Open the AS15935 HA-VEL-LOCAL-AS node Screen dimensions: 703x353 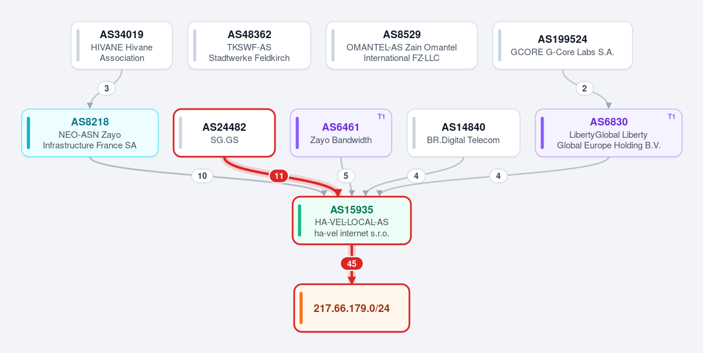point(352,220)
